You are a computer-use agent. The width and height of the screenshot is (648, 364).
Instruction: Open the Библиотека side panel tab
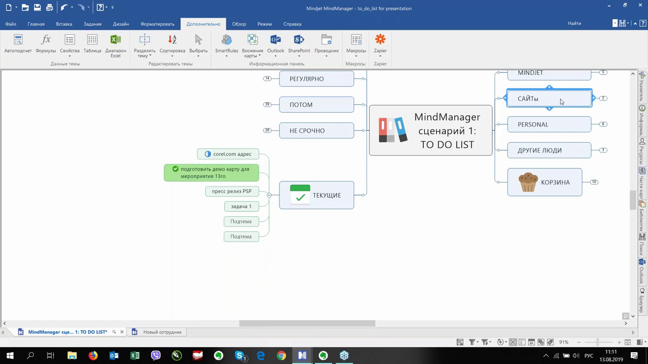point(642,215)
